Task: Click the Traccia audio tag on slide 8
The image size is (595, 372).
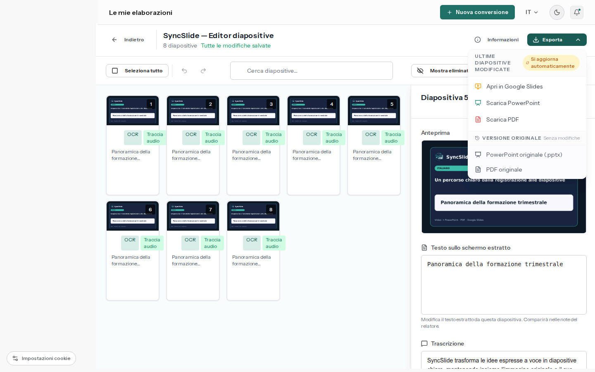Action: coord(274,243)
